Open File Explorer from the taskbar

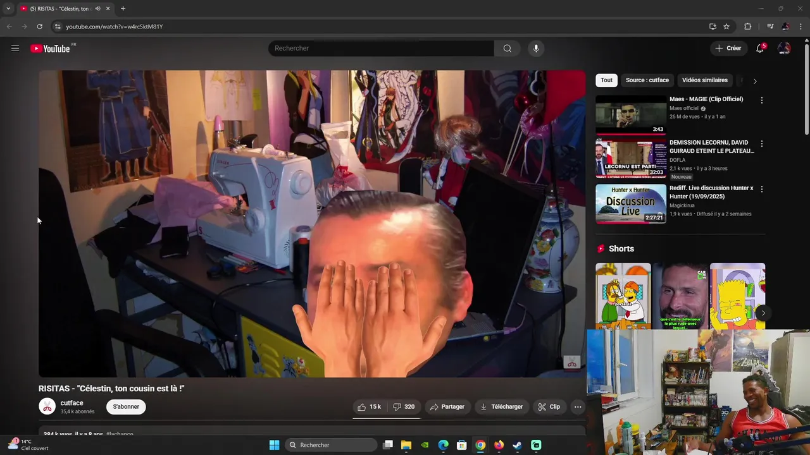click(406, 445)
